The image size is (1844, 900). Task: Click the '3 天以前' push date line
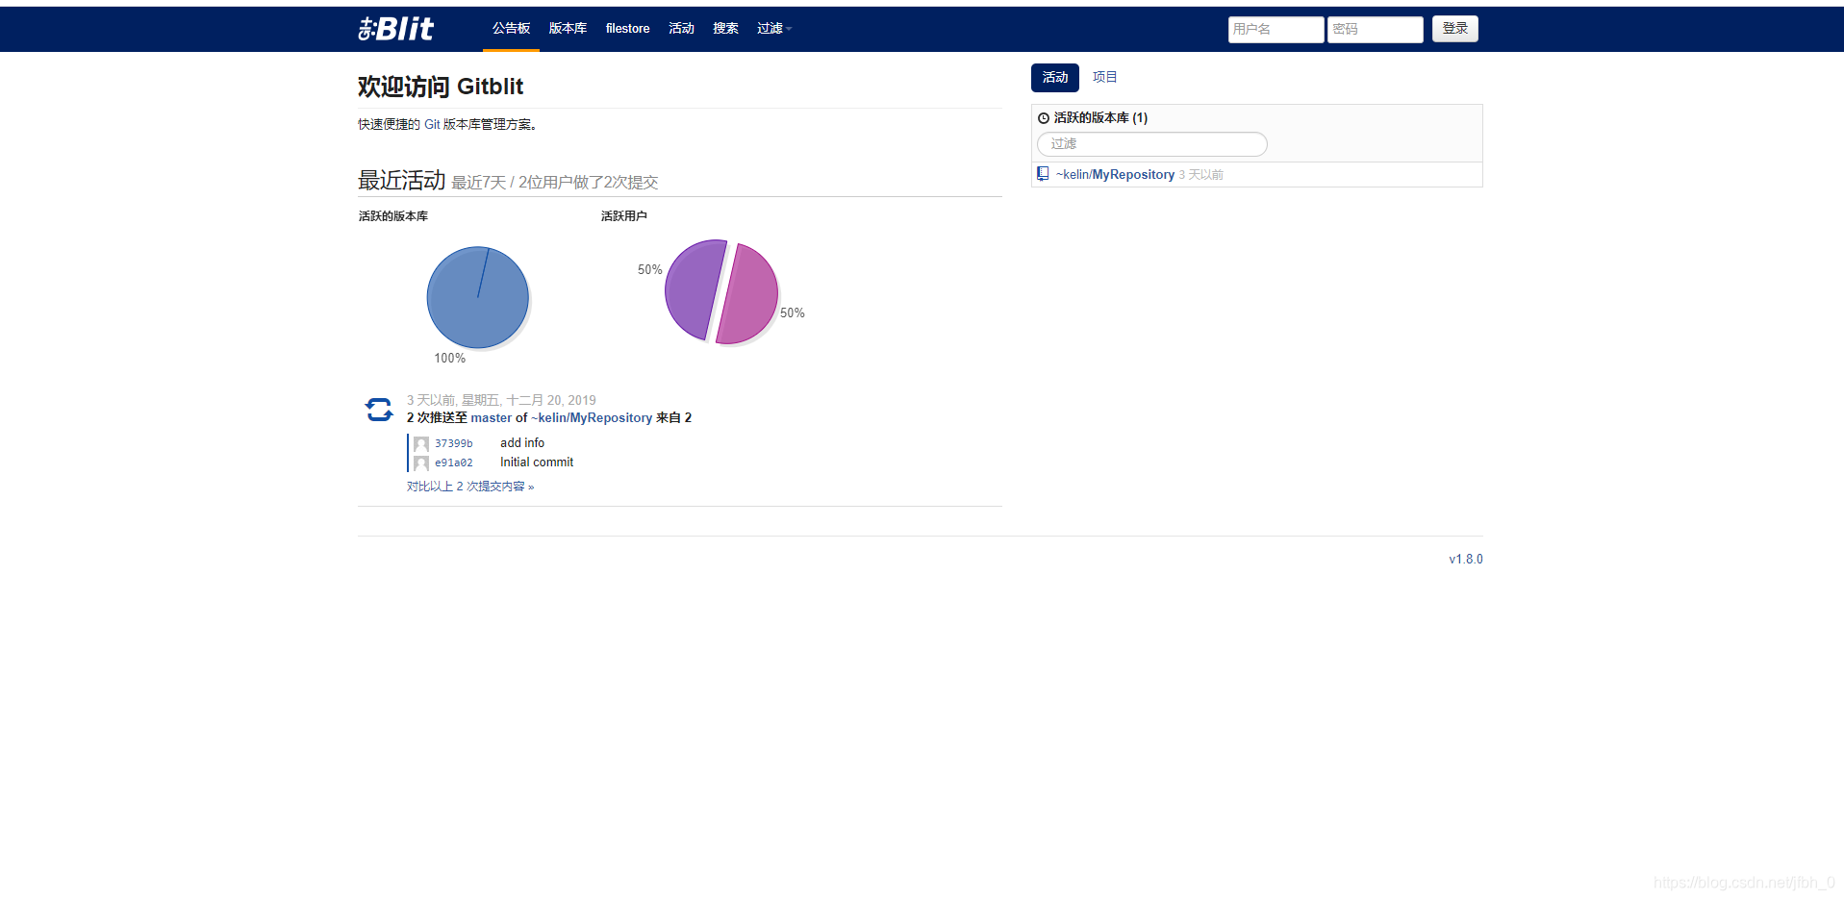501,400
